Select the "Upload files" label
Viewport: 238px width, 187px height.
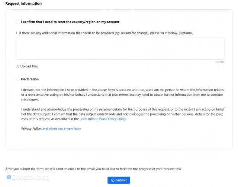point(29,66)
